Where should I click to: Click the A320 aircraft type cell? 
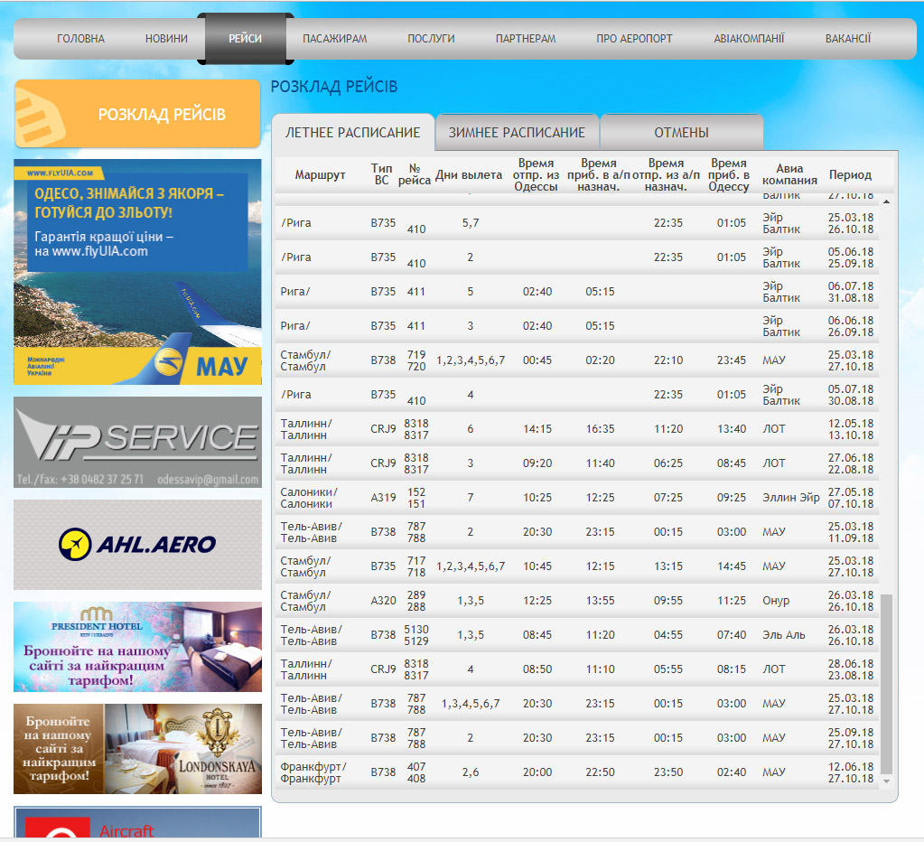(383, 601)
